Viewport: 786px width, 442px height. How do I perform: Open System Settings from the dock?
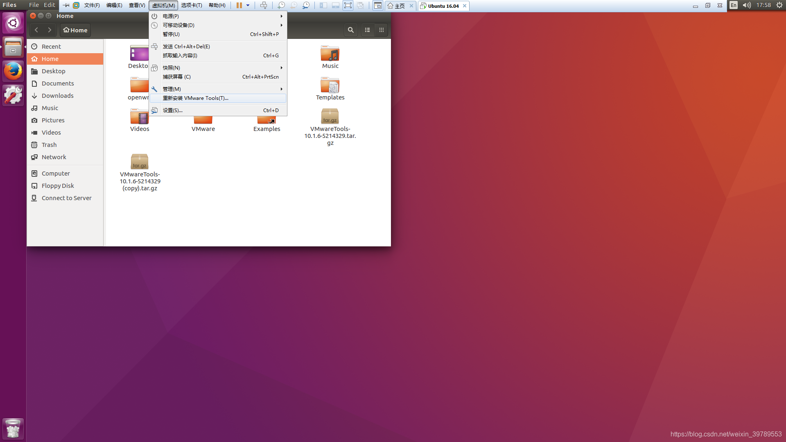click(13, 95)
